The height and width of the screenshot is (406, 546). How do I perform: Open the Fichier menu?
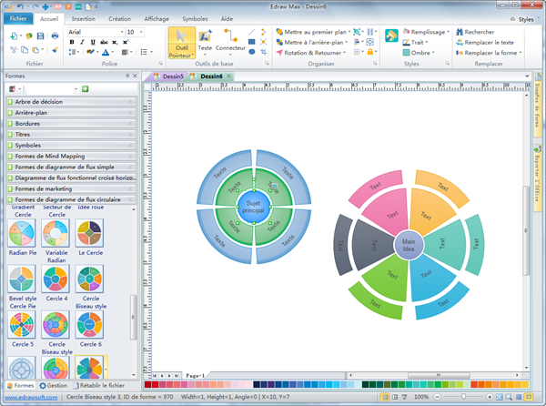pyautogui.click(x=18, y=17)
